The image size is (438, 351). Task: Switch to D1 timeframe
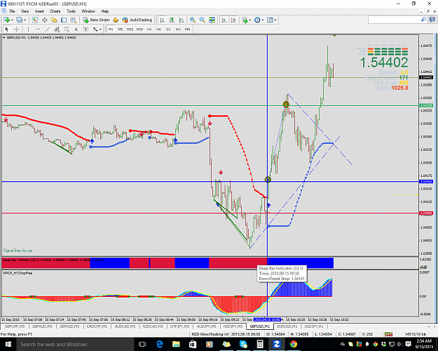[x=168, y=29]
